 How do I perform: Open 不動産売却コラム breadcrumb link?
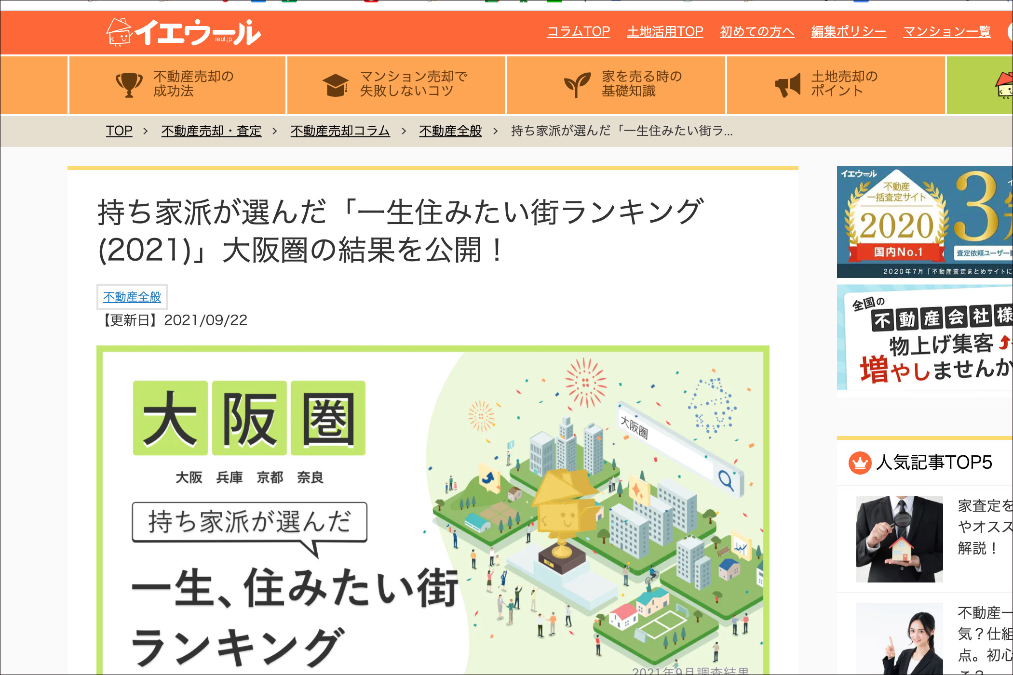pyautogui.click(x=340, y=131)
